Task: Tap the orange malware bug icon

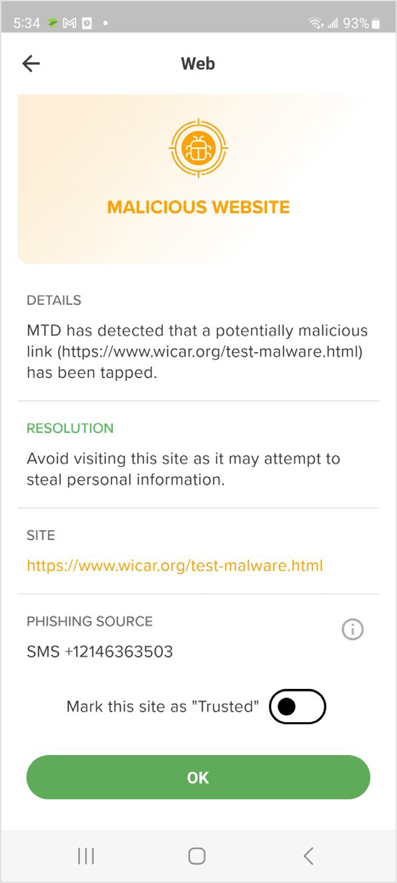Action: [197, 147]
